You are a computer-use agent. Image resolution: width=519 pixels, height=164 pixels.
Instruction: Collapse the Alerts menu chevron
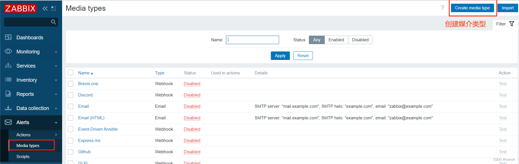click(x=56, y=123)
